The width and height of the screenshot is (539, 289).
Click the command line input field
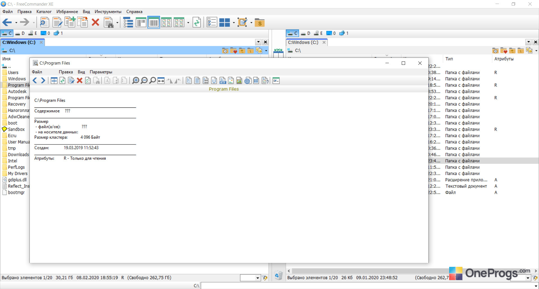[367, 286]
